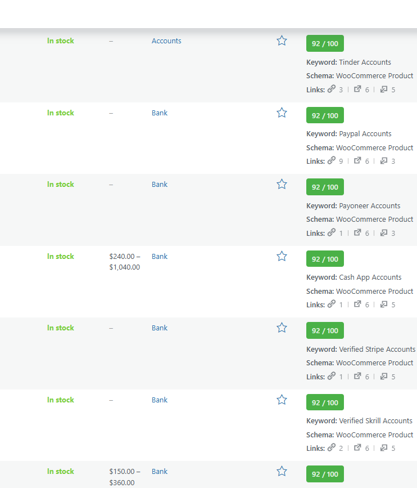Mark Cash App Accounts product as featured
417x488 pixels.
point(282,256)
